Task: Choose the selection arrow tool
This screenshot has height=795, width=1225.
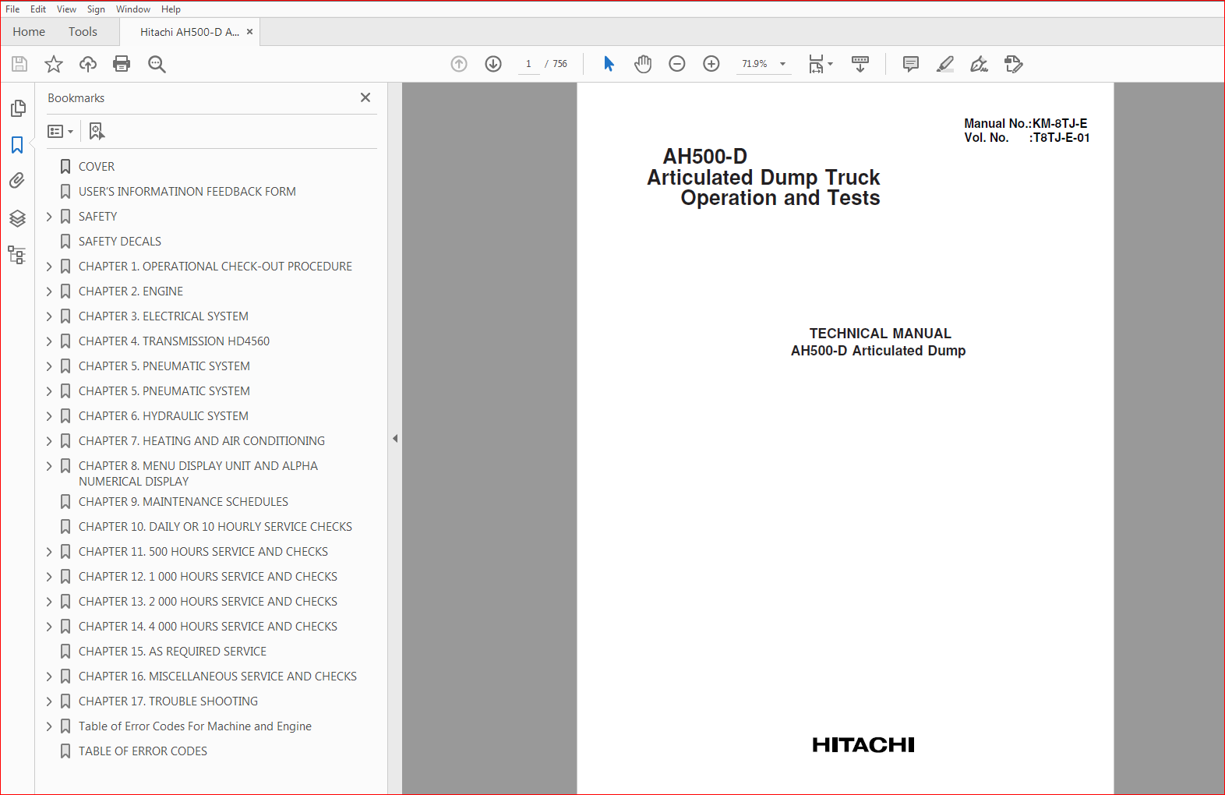Action: (x=609, y=64)
